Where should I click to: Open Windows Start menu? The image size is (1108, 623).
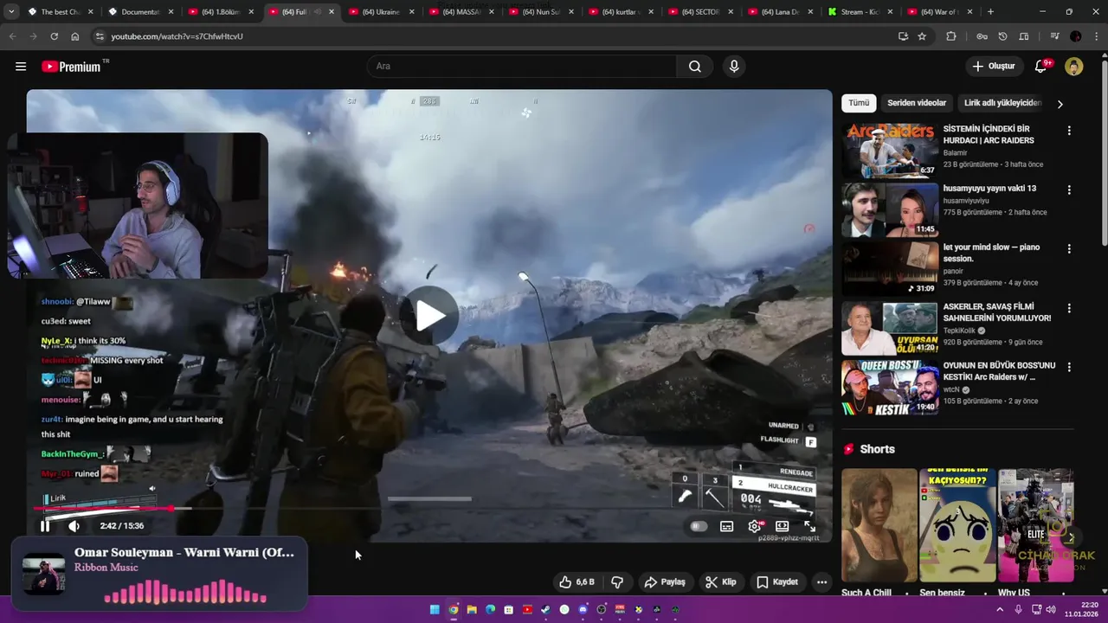click(x=435, y=610)
